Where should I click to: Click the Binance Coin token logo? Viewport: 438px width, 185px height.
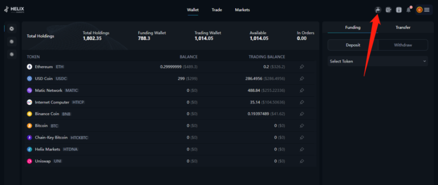(29, 114)
